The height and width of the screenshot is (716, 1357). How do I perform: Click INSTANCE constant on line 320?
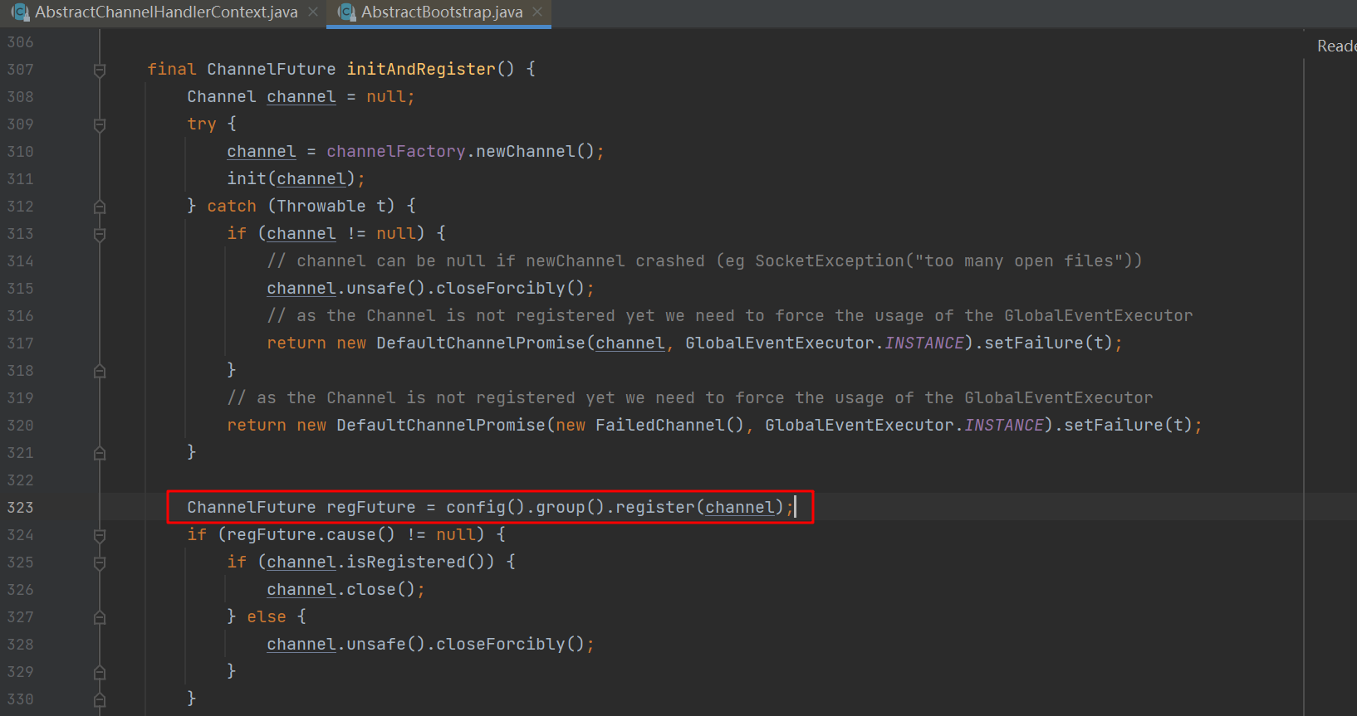click(1004, 426)
